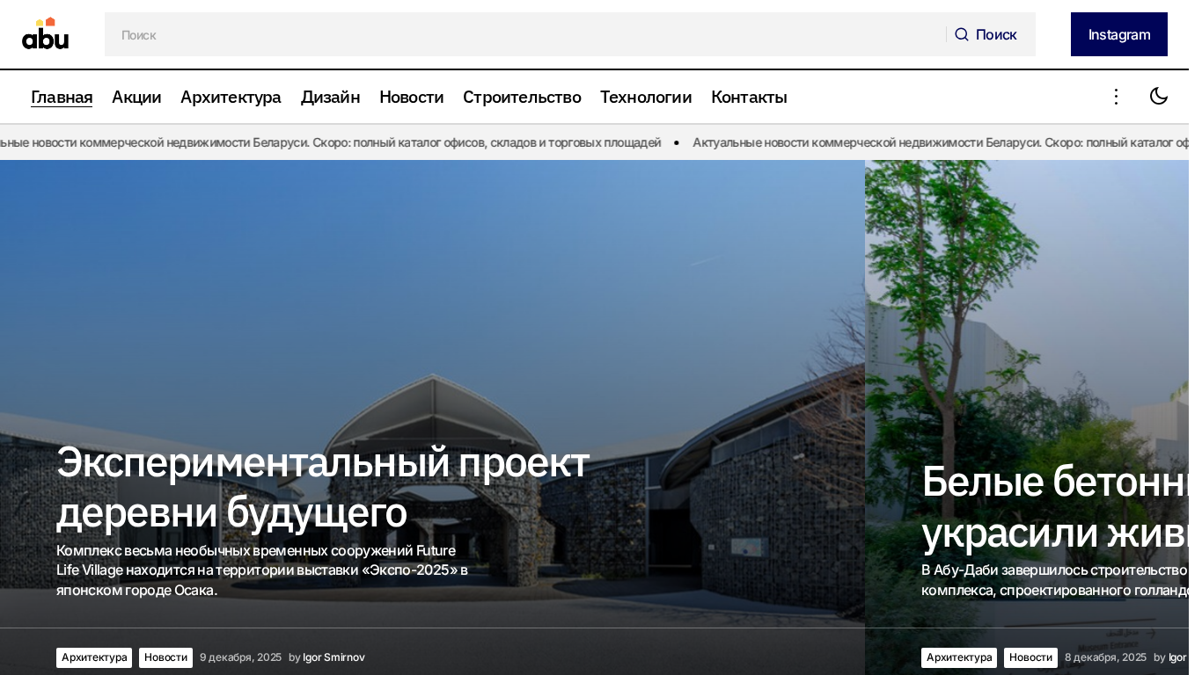Viewport: 1202px width, 675px height.
Task: Open the Акции menu item
Action: coord(136,97)
